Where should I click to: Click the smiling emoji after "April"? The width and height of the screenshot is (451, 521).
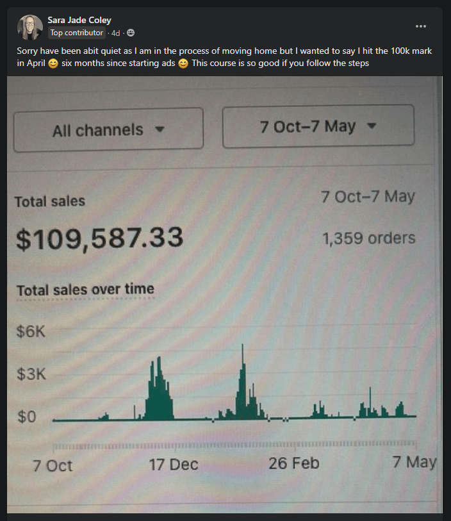click(53, 63)
